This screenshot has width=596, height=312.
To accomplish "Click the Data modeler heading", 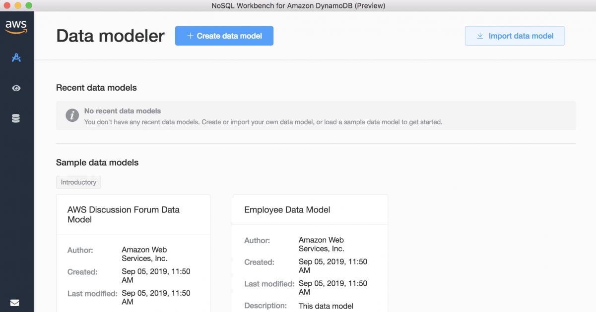I will click(110, 36).
